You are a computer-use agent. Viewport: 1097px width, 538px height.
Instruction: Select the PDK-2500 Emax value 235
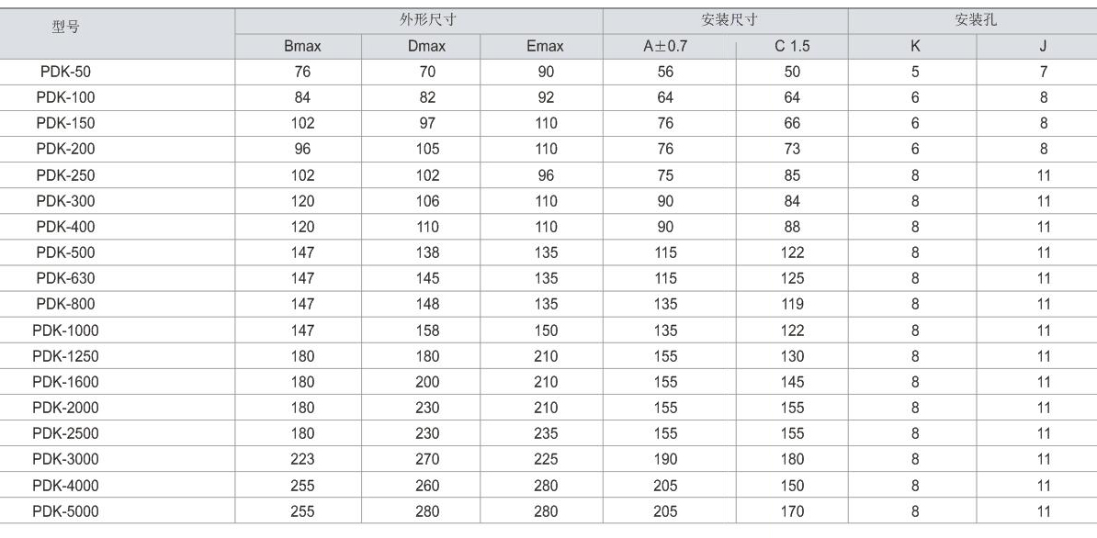[x=545, y=433]
